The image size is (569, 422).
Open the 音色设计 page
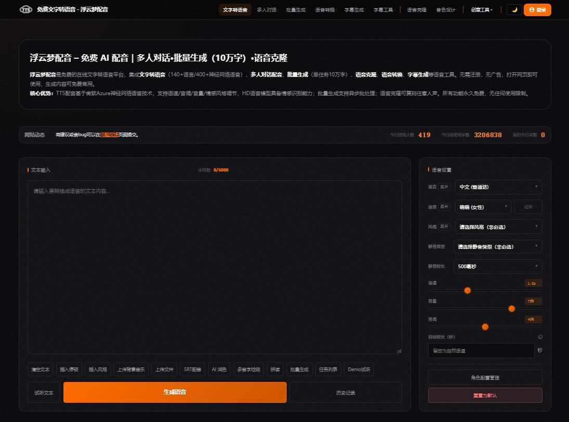pos(446,10)
